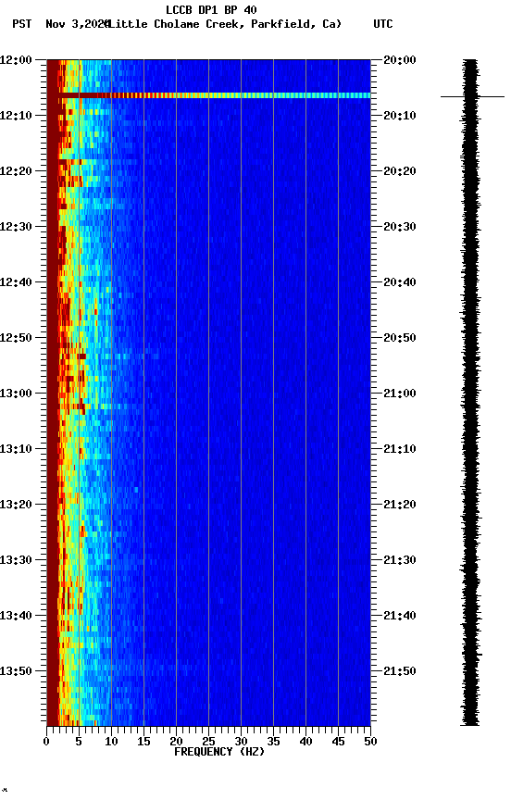Click the '25' frequency axis label
Viewport: 511px width, 800px height.
click(x=208, y=742)
